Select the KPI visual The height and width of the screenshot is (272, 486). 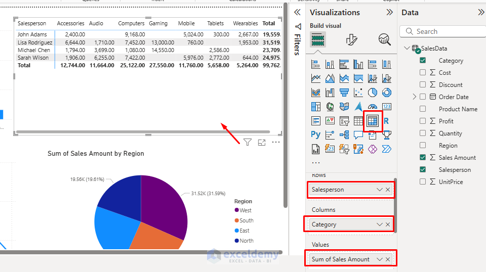330,121
